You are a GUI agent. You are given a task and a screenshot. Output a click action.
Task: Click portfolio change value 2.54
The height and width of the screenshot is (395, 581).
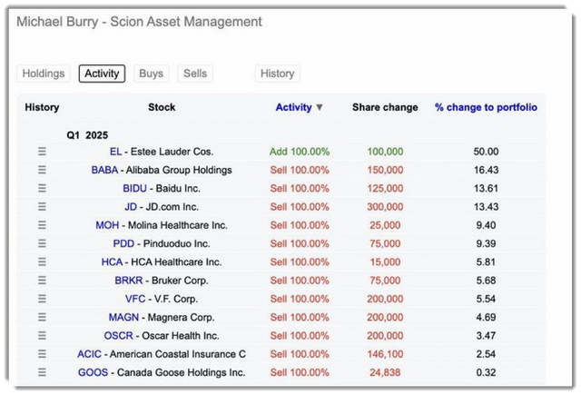486,354
